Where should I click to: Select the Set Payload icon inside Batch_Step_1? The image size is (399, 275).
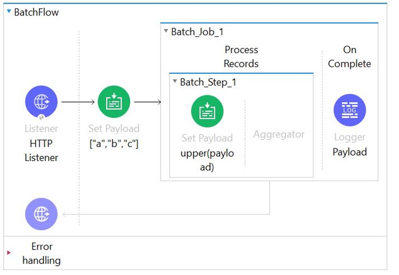point(207,111)
